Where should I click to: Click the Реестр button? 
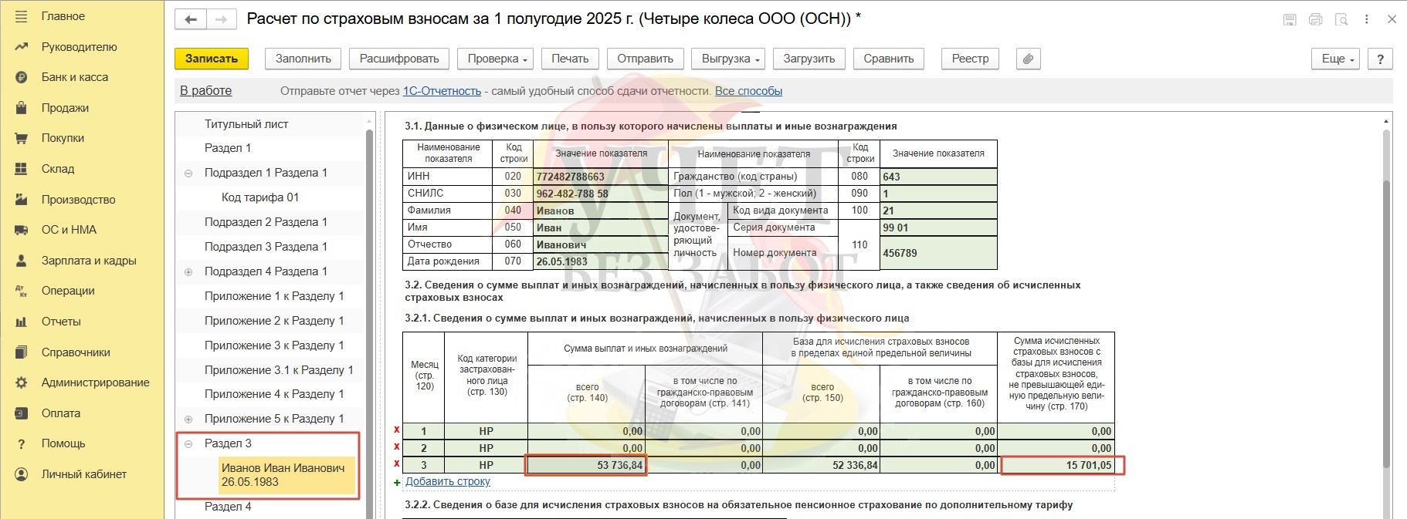pos(970,59)
